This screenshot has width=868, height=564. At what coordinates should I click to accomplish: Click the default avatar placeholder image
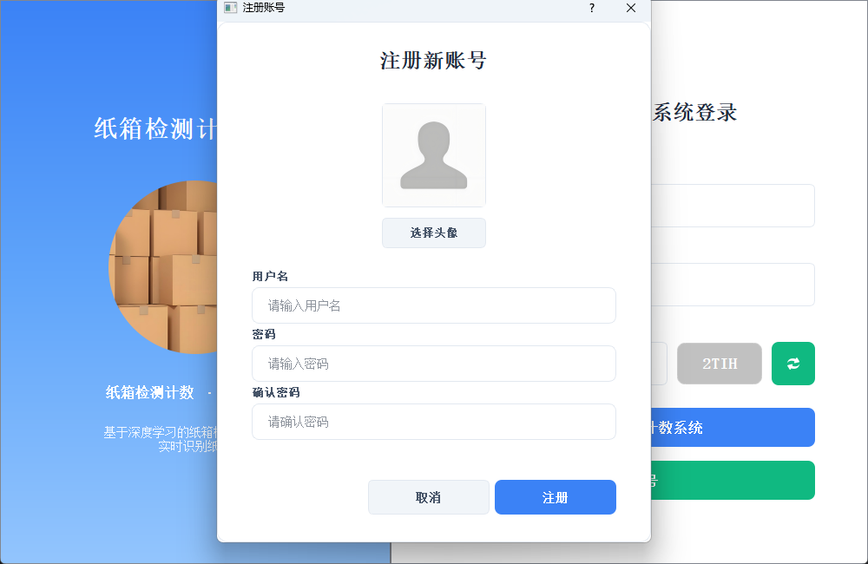tap(433, 155)
